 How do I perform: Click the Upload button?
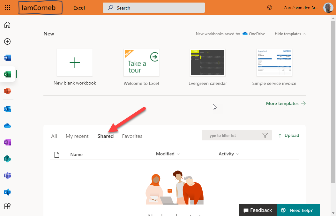coord(288,135)
